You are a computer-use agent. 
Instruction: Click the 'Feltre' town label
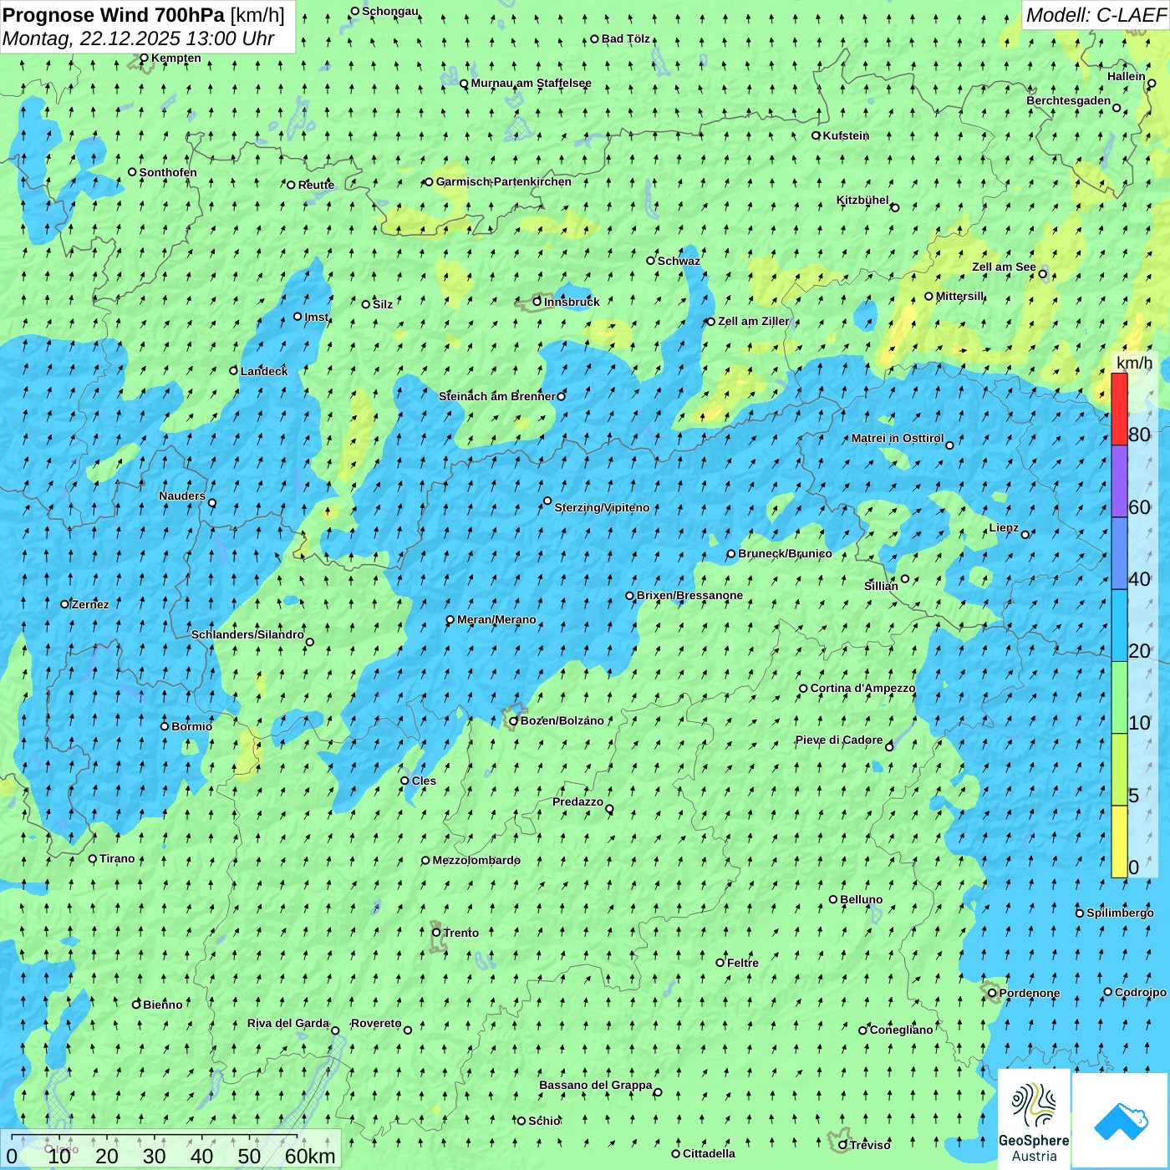(743, 963)
